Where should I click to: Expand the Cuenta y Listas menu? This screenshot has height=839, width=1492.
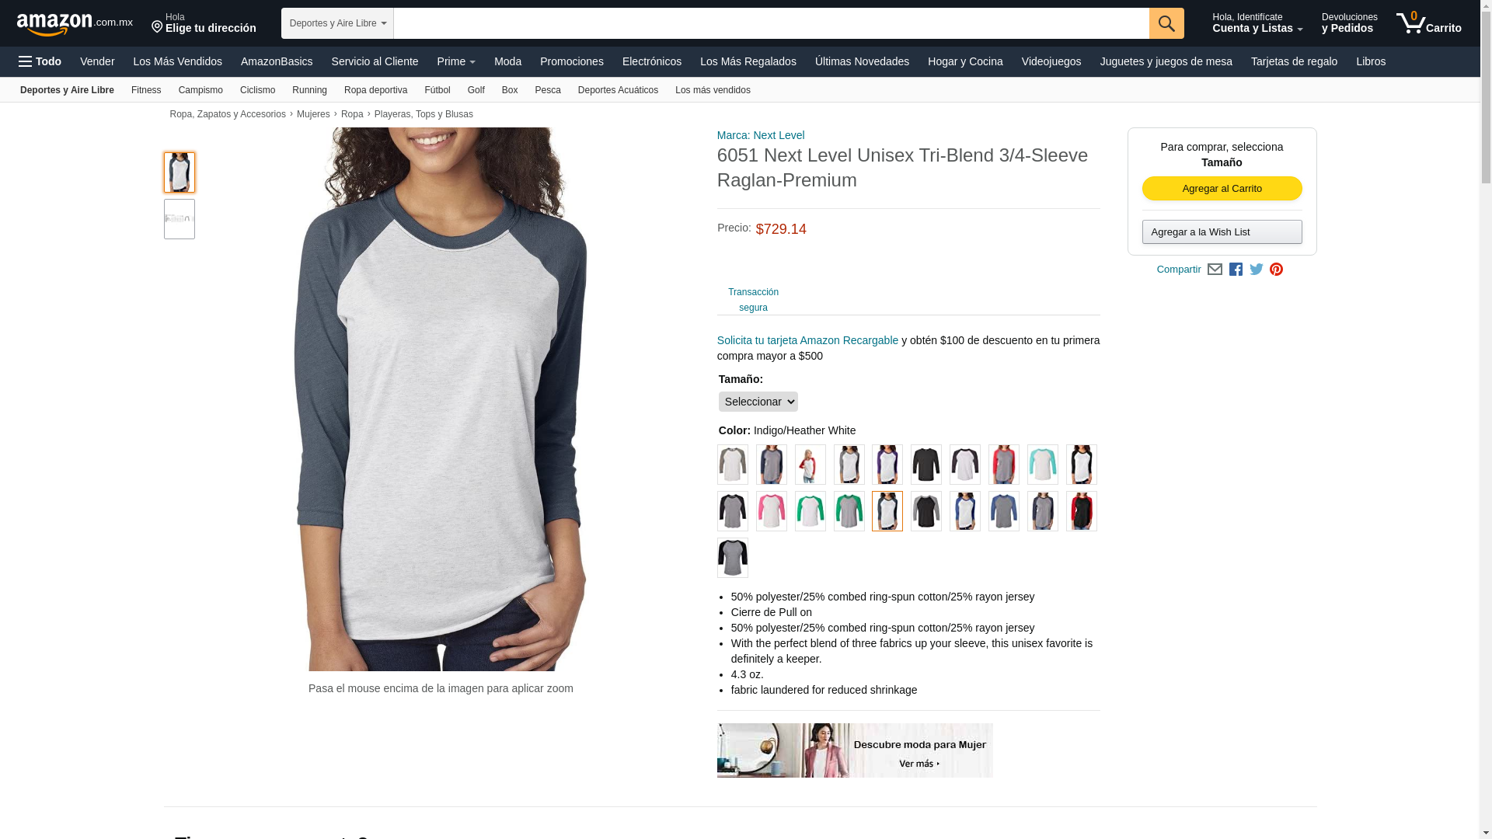(1257, 23)
